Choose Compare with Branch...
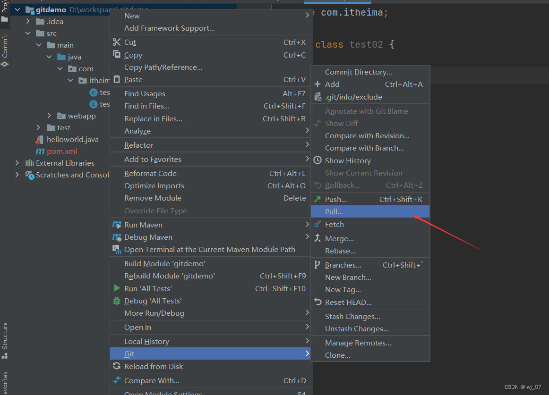The height and width of the screenshot is (395, 549). tap(370, 148)
